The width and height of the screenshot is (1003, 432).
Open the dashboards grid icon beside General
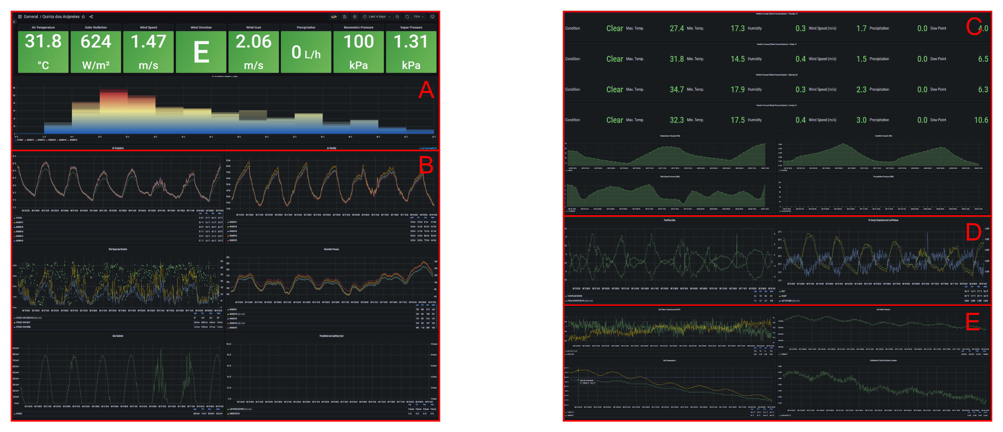point(20,17)
